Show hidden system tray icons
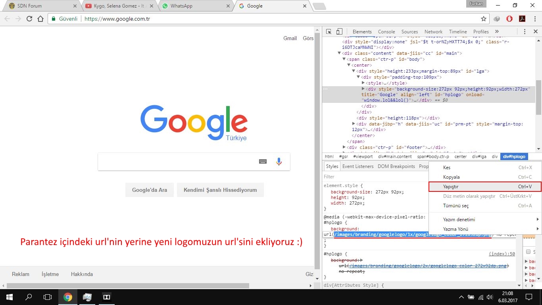 [x=461, y=297]
